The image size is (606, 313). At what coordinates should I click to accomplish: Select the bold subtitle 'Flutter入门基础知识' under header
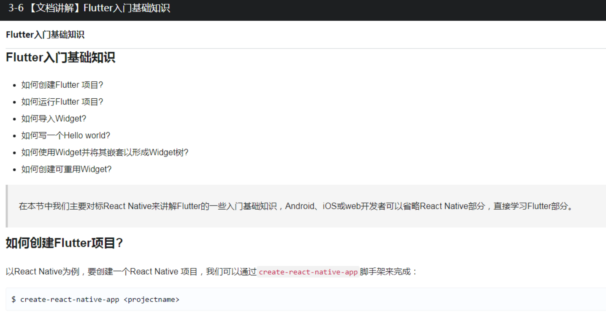point(45,35)
